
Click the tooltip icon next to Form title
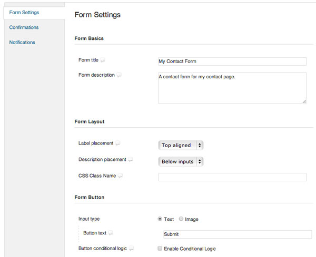click(x=103, y=60)
